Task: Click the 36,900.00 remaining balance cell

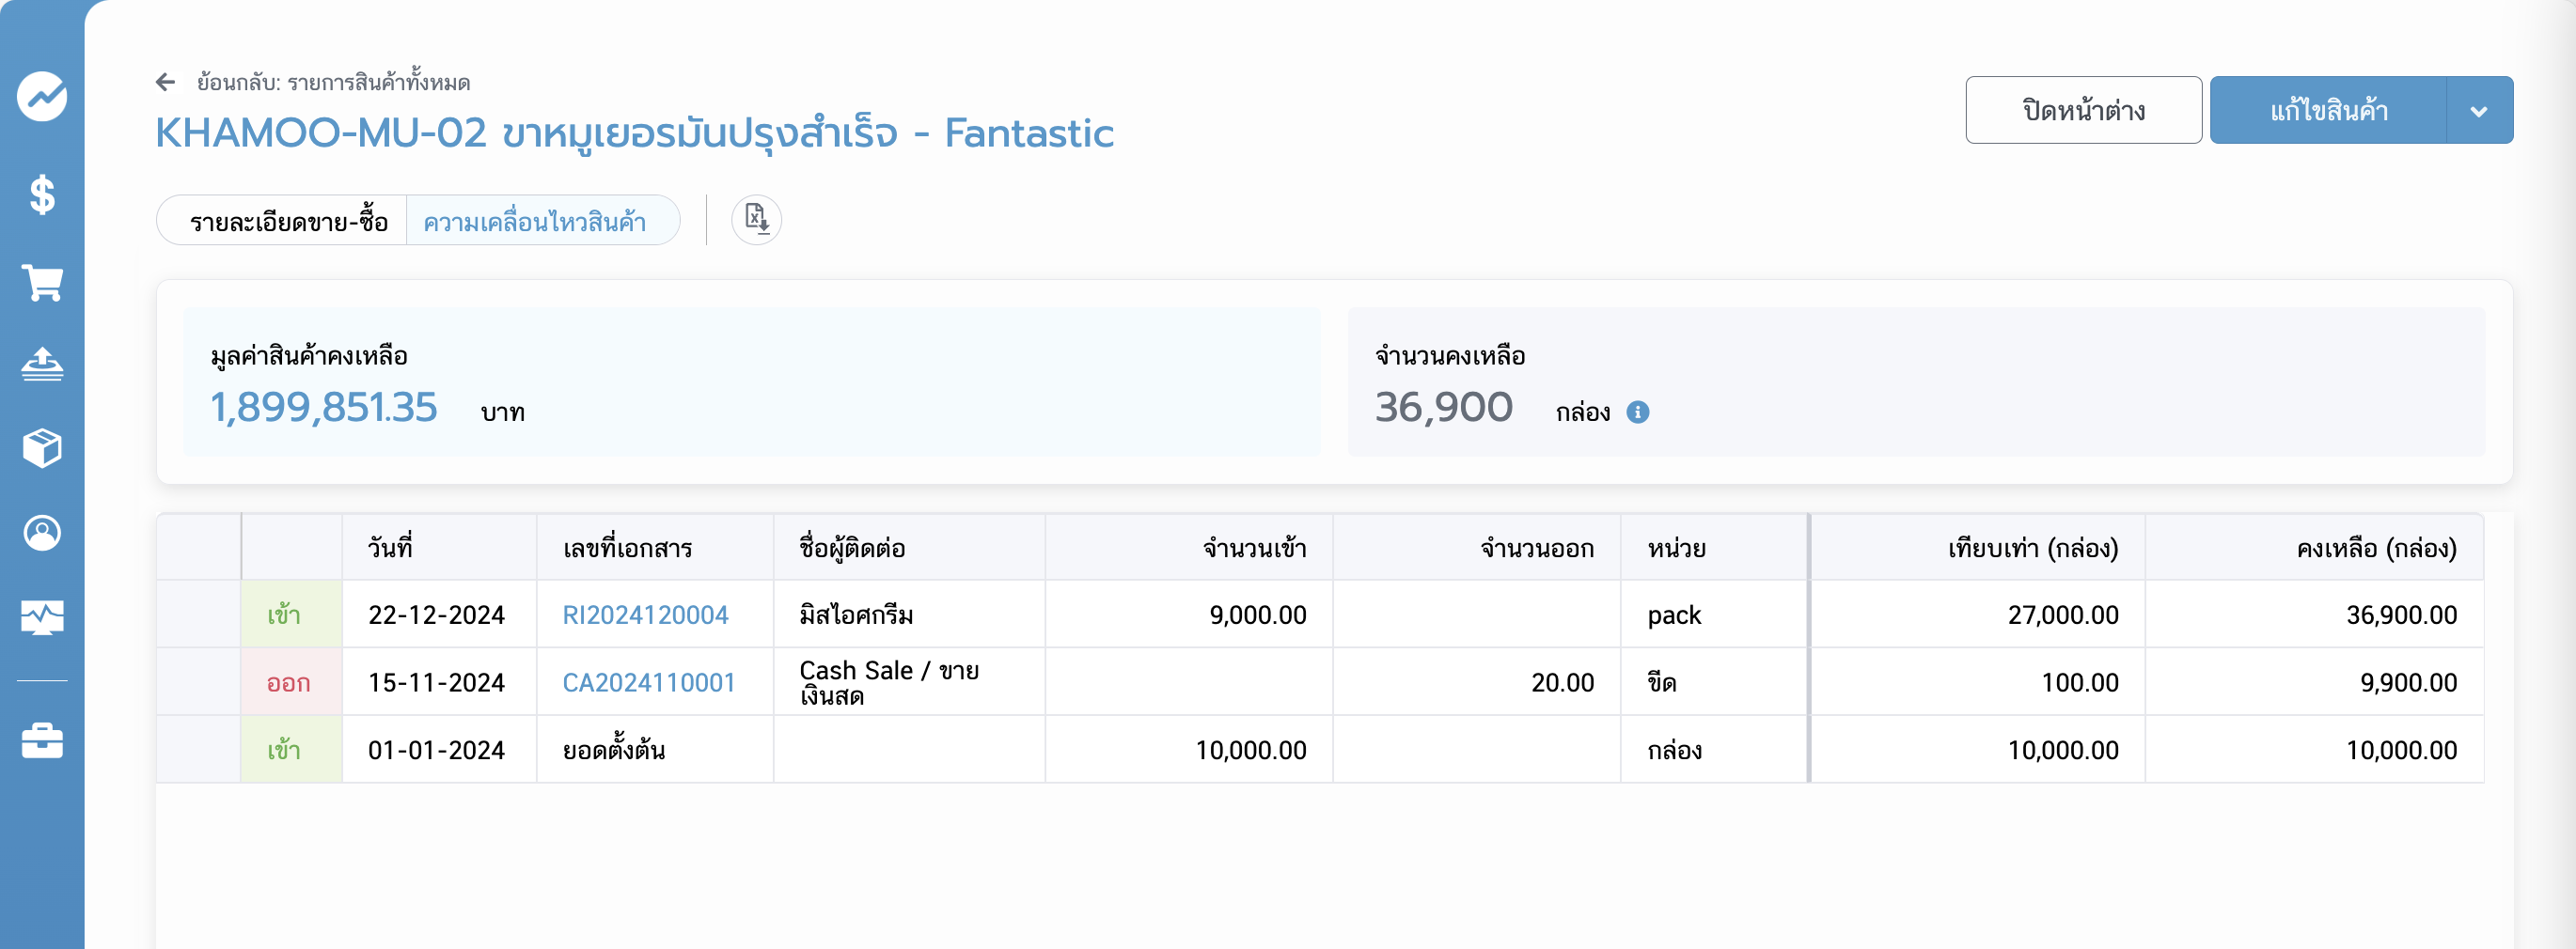Action: pyautogui.click(x=2314, y=615)
